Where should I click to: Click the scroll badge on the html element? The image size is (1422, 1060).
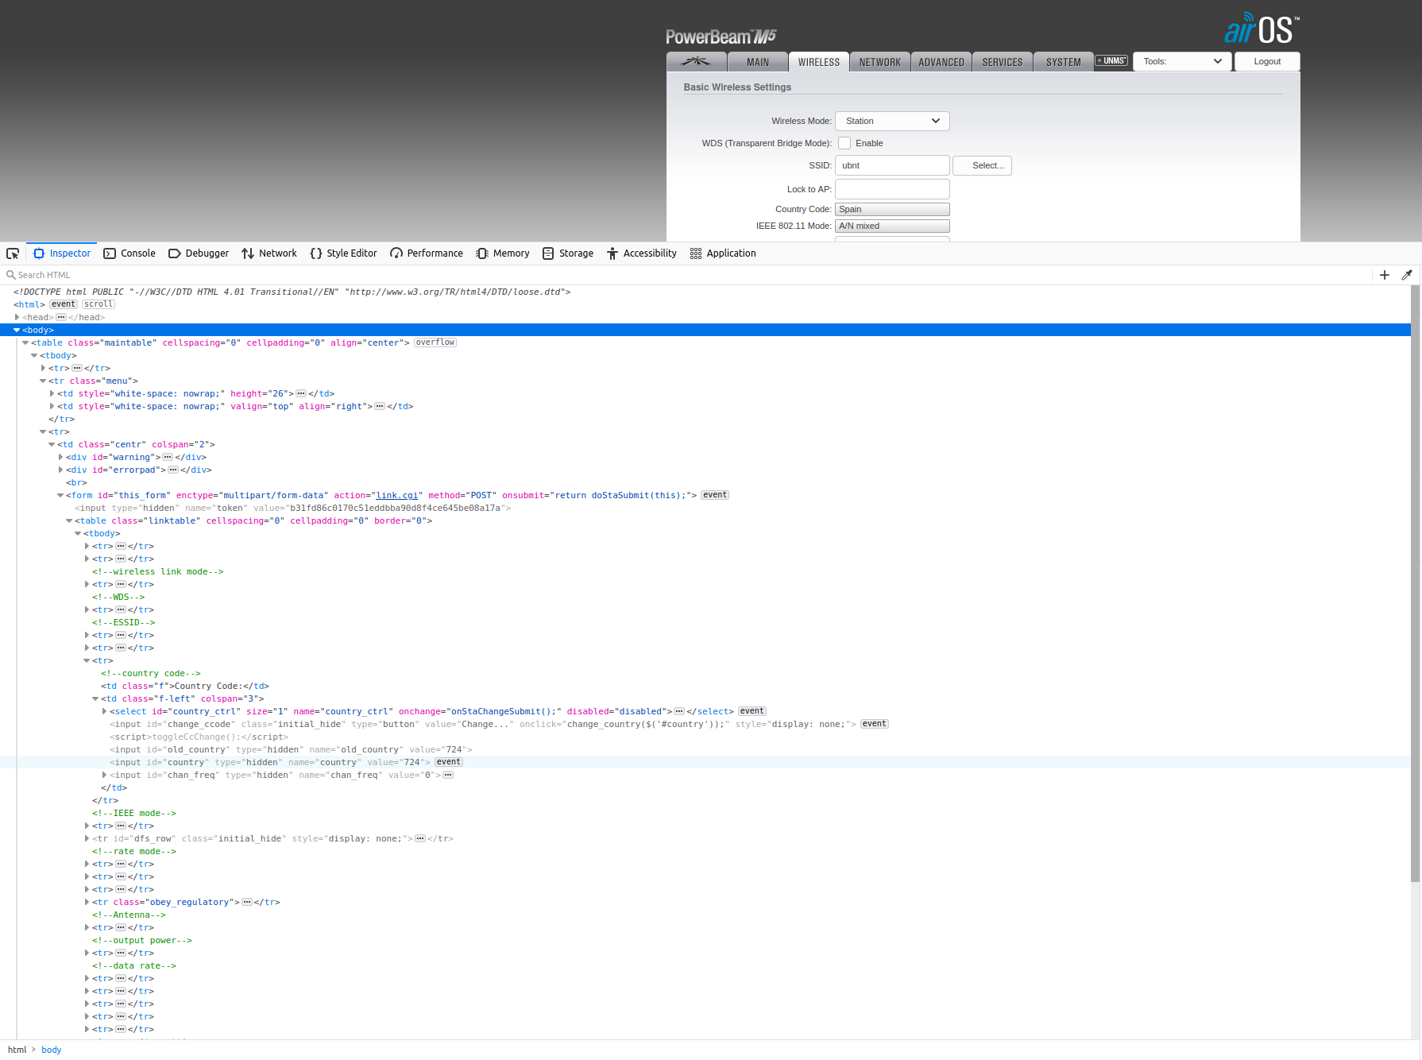click(x=98, y=304)
